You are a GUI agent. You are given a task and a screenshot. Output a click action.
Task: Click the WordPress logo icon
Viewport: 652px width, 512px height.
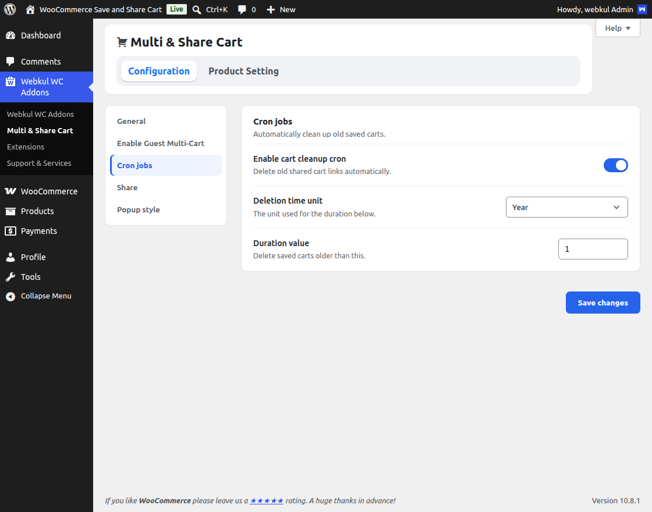point(10,9)
